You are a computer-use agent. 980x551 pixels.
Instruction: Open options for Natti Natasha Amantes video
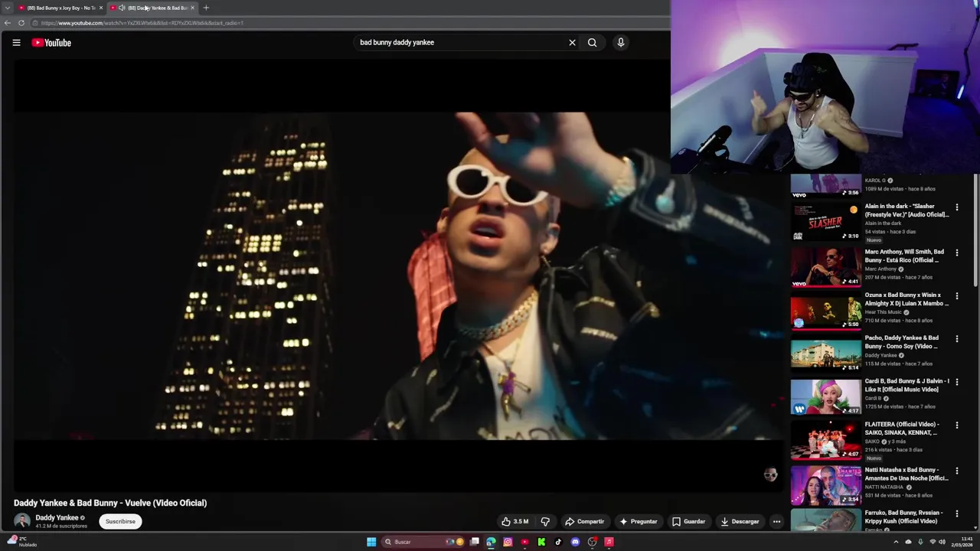click(956, 471)
